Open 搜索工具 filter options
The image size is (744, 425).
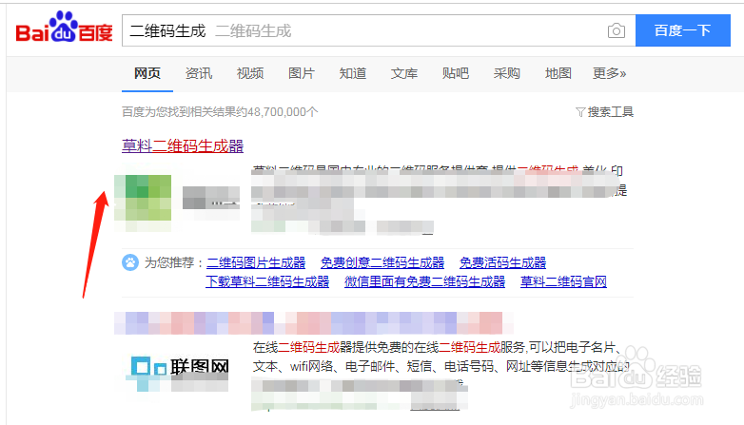pyautogui.click(x=604, y=112)
